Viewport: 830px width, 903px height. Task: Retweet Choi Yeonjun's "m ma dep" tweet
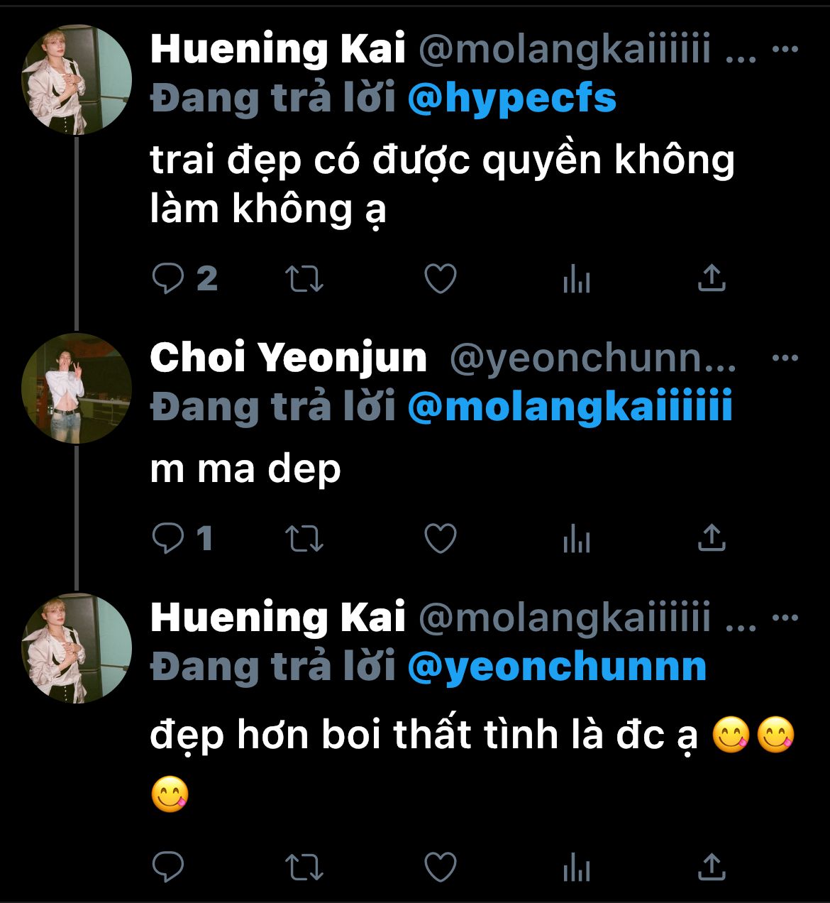coord(304,539)
